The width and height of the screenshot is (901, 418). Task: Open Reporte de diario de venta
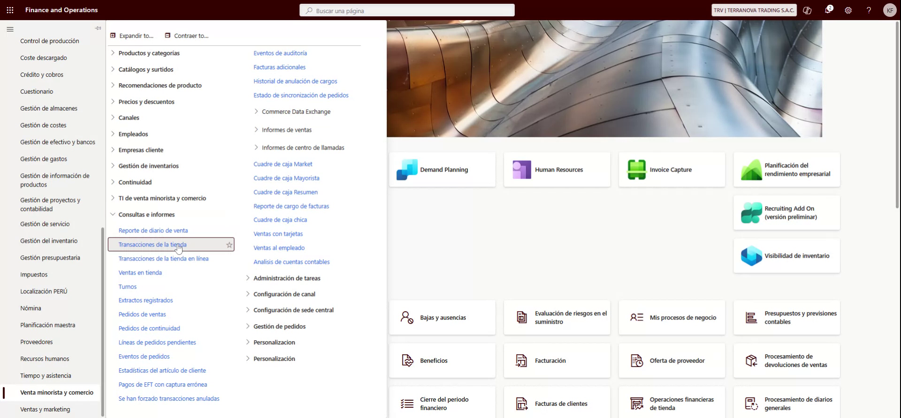[x=153, y=231]
